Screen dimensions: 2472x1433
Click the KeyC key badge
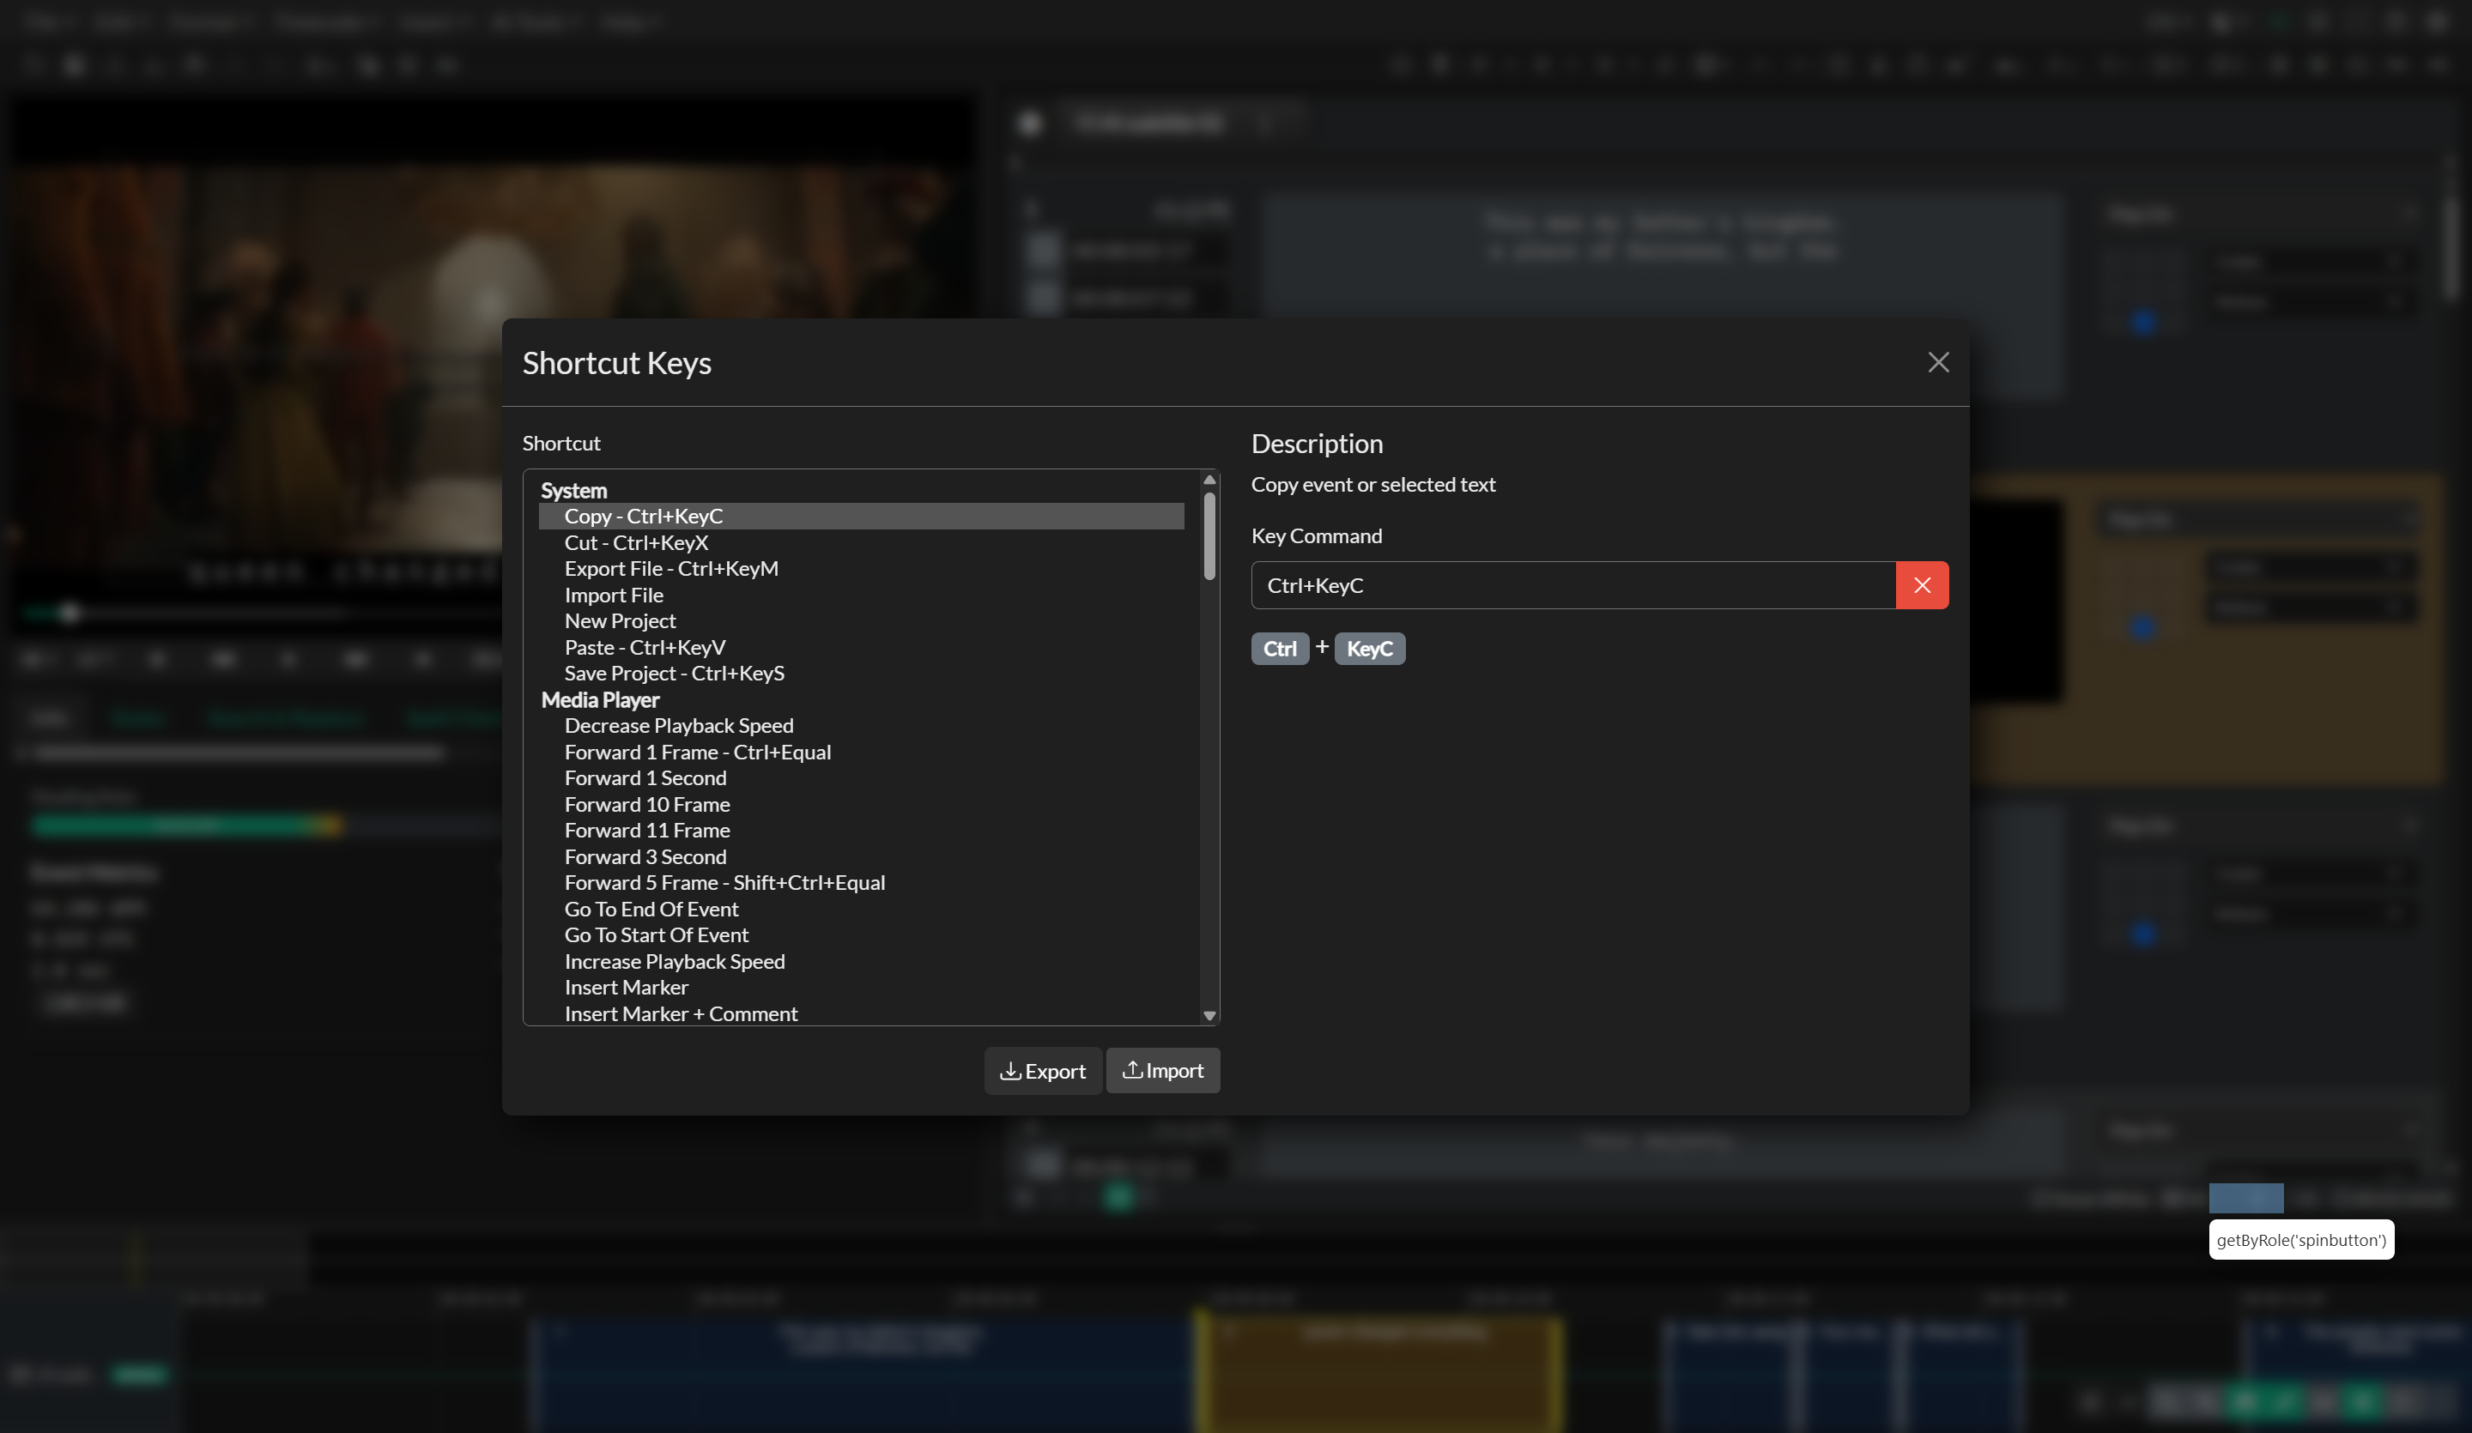1369,649
